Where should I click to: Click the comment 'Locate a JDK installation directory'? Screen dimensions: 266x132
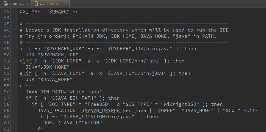point(77,30)
